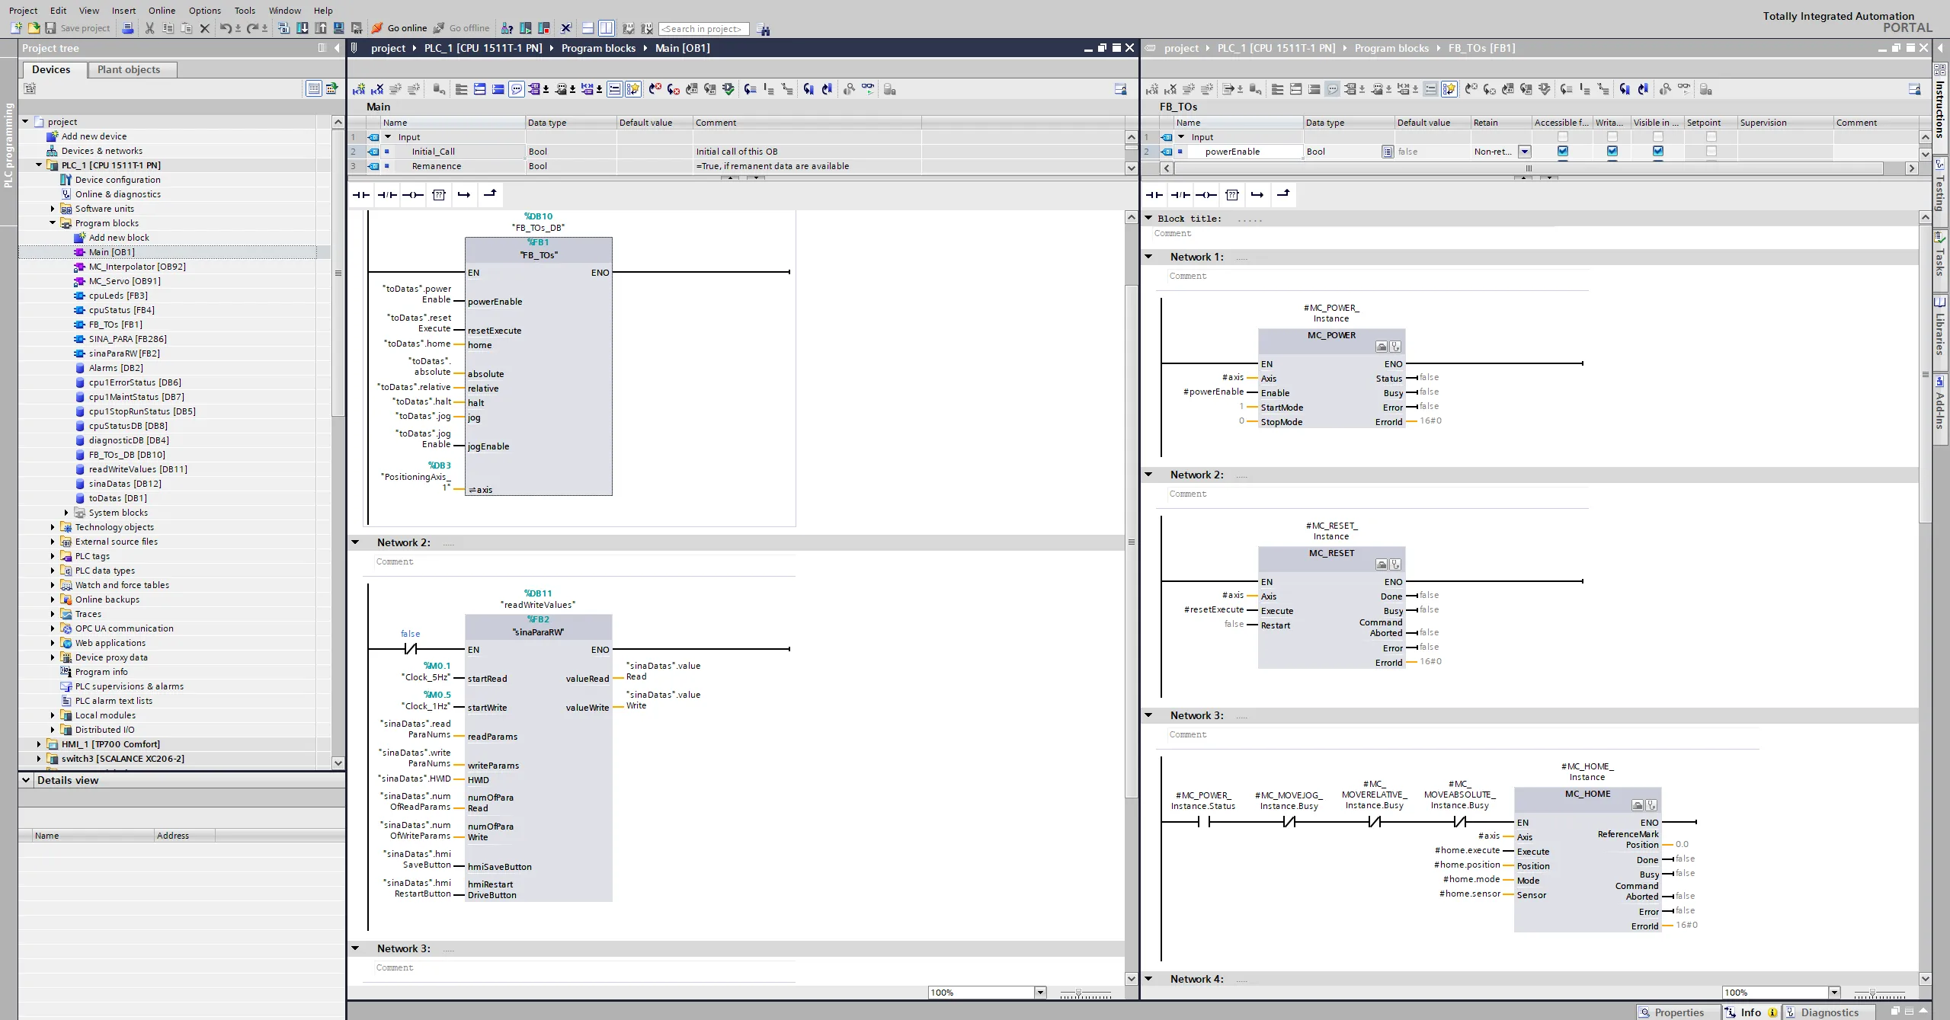1950x1020 pixels.
Task: Toggle Visible in HMI checkbox in Input row
Action: [x=1658, y=137]
